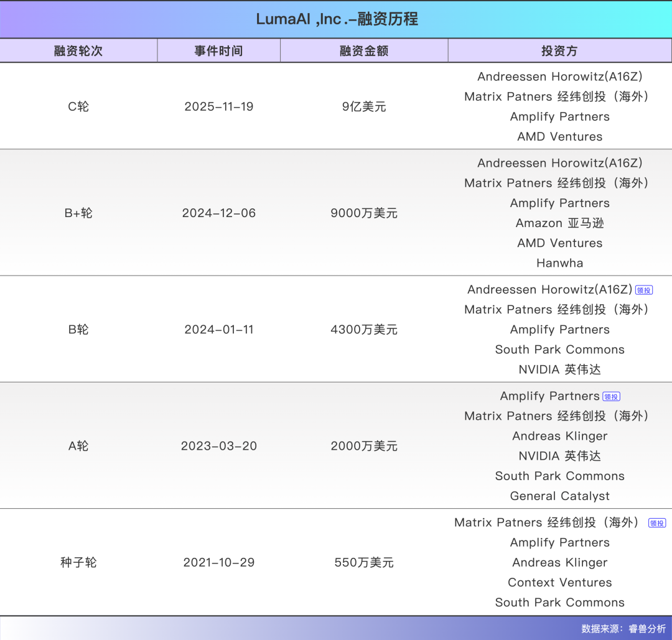This screenshot has height=640, width=672.
Task: Click South Park Commons in the B轮 row
Action: pos(560,349)
